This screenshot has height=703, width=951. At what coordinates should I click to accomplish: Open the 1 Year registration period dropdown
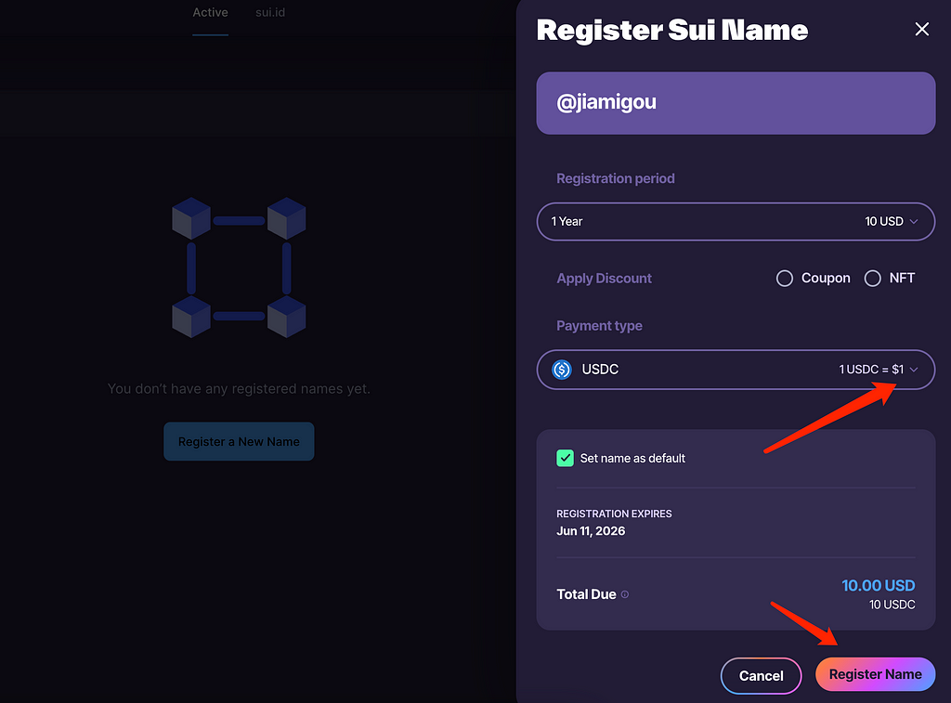pyautogui.click(x=736, y=221)
